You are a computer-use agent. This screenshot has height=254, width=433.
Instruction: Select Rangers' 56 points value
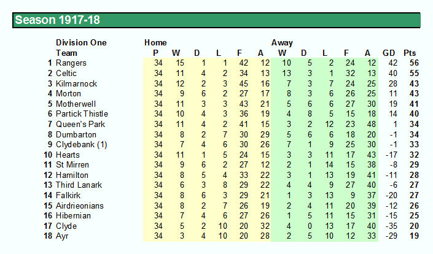pos(414,63)
